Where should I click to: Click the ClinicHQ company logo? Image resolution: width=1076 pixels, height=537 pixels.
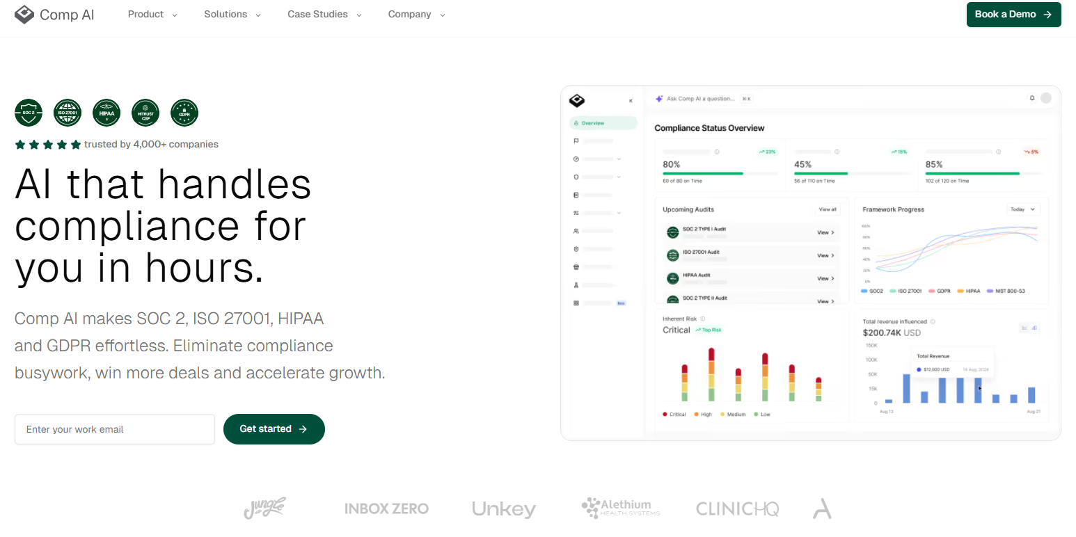738,509
